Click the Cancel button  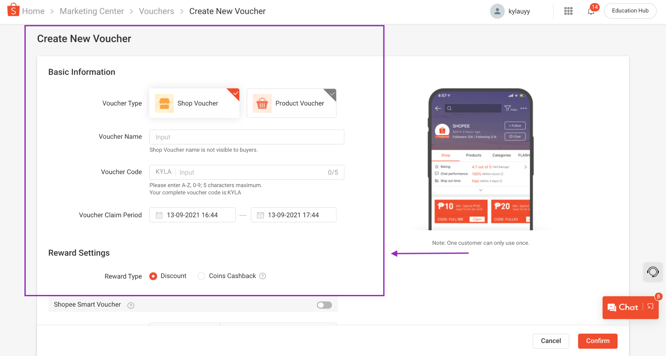tap(551, 341)
